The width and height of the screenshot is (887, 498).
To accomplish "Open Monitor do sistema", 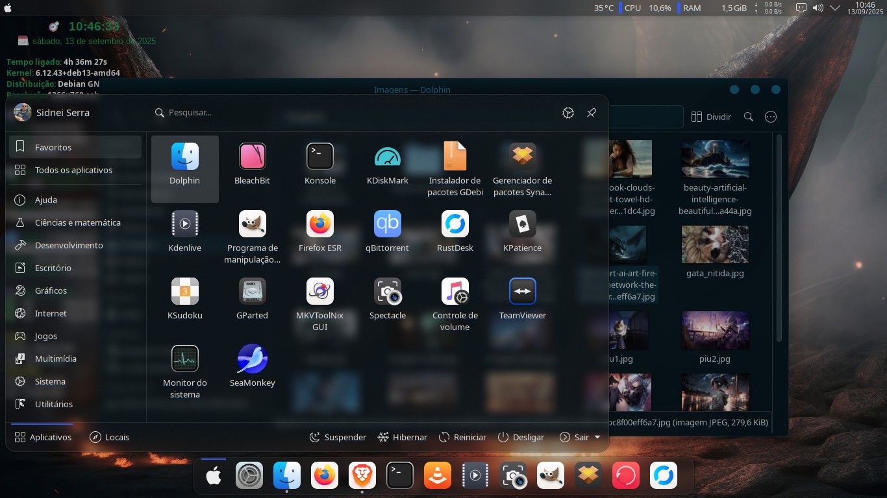I will pyautogui.click(x=185, y=371).
